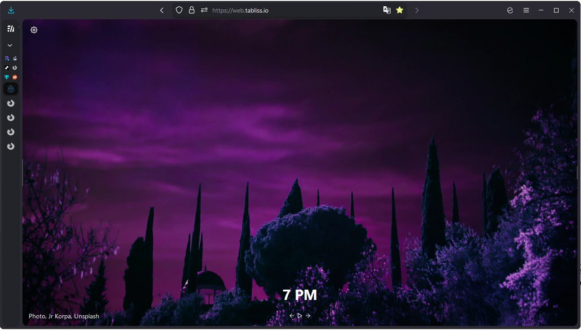Screen dimensions: 581x330
Task: Open the workspace logo in sidebar
Action: tap(11, 29)
